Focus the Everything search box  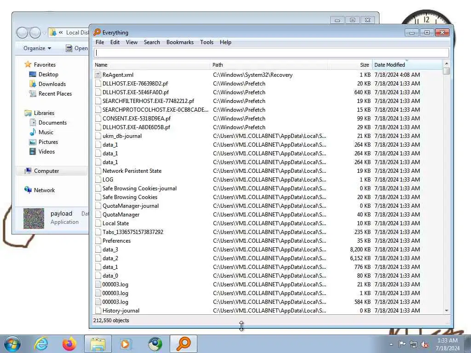pyautogui.click(x=271, y=53)
